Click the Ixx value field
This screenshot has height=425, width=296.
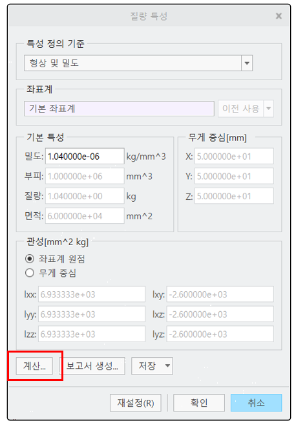[92, 294]
